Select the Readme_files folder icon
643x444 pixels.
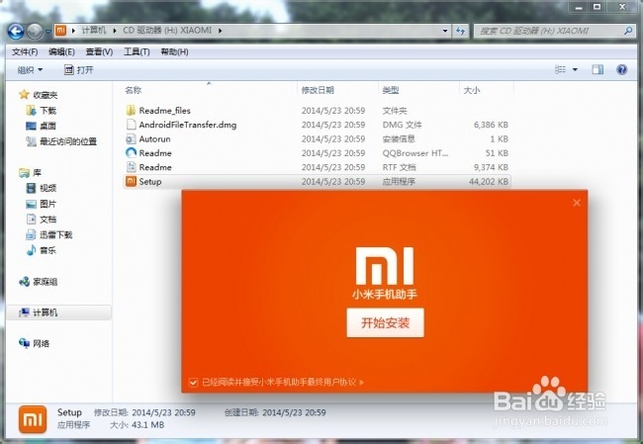[x=131, y=111]
